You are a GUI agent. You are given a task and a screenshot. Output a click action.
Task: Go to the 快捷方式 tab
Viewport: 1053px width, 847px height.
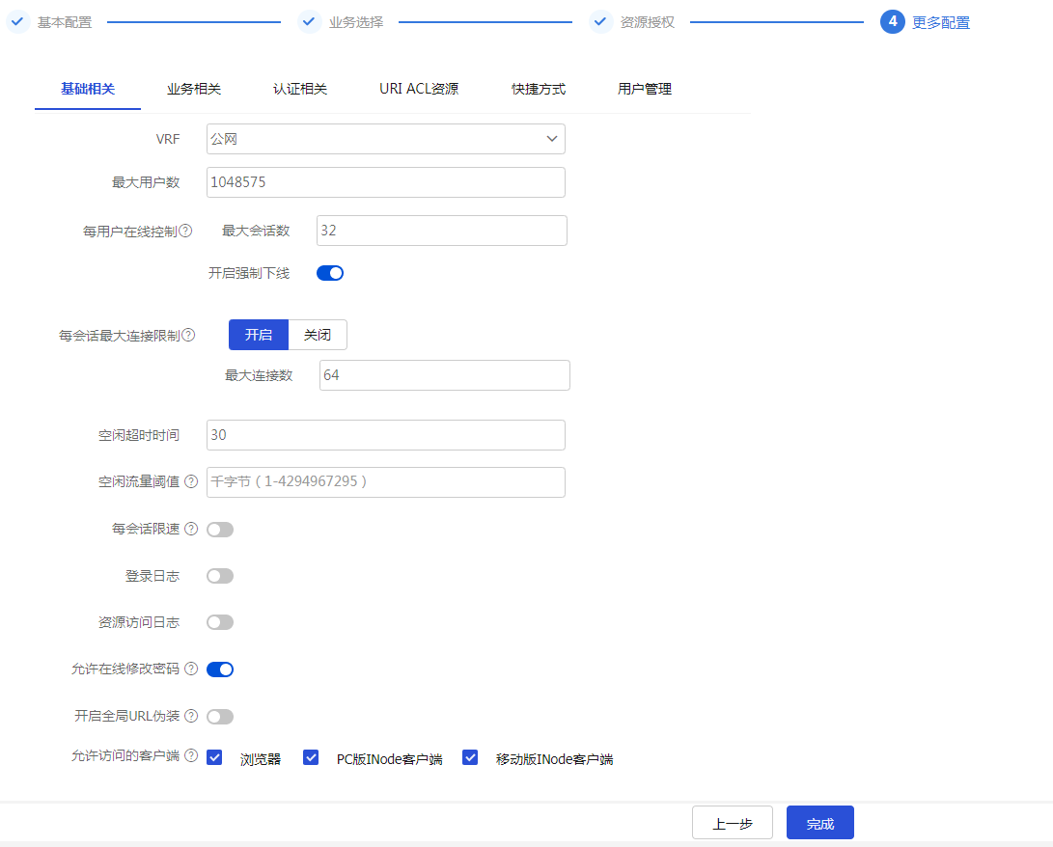tap(539, 89)
